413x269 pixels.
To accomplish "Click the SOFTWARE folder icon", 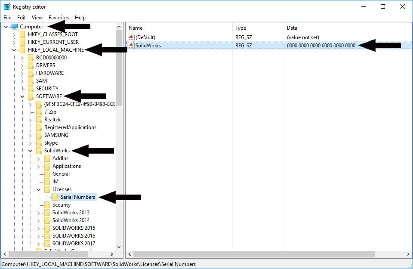I will click(31, 96).
